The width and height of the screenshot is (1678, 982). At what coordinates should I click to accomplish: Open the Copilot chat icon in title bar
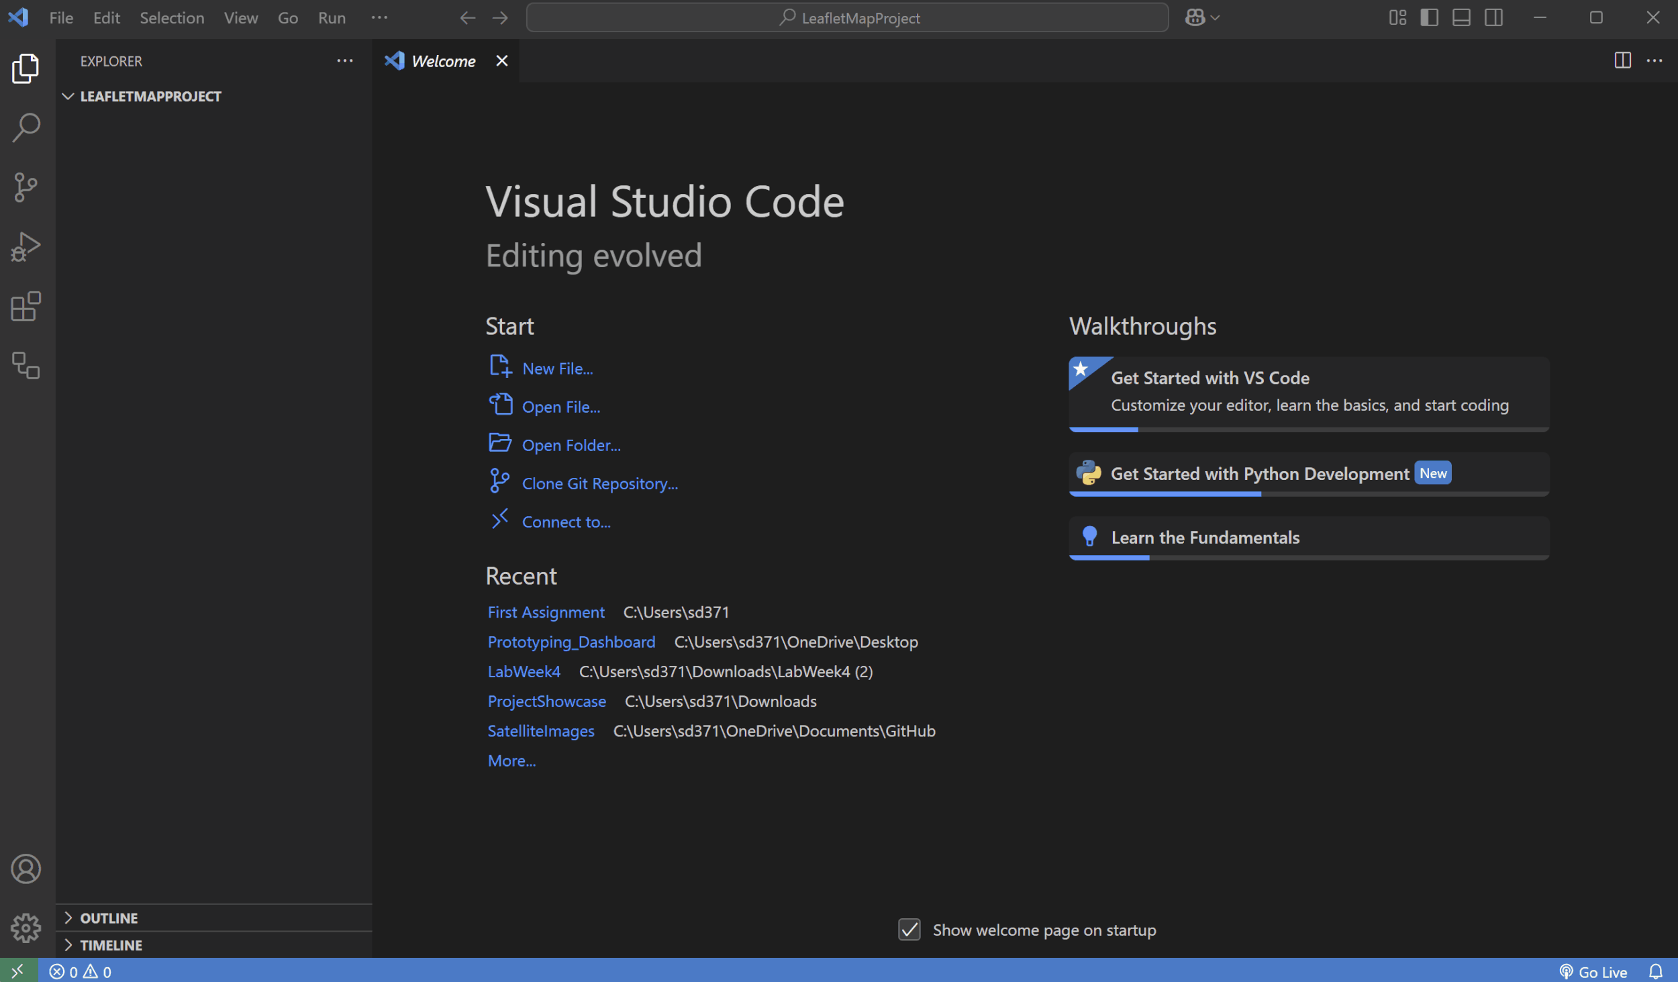pos(1195,17)
